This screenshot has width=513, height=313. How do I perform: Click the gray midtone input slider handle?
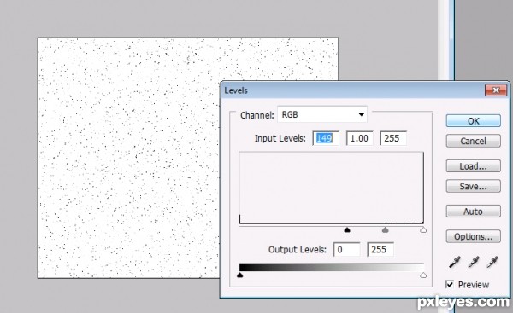(x=386, y=230)
